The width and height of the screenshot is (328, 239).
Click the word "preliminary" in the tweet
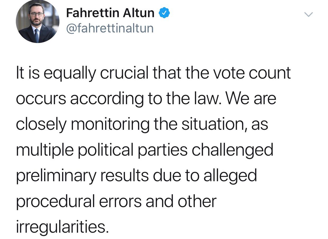[56, 175]
